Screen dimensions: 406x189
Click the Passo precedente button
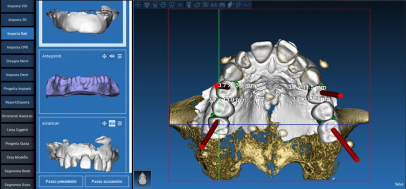(x=61, y=181)
